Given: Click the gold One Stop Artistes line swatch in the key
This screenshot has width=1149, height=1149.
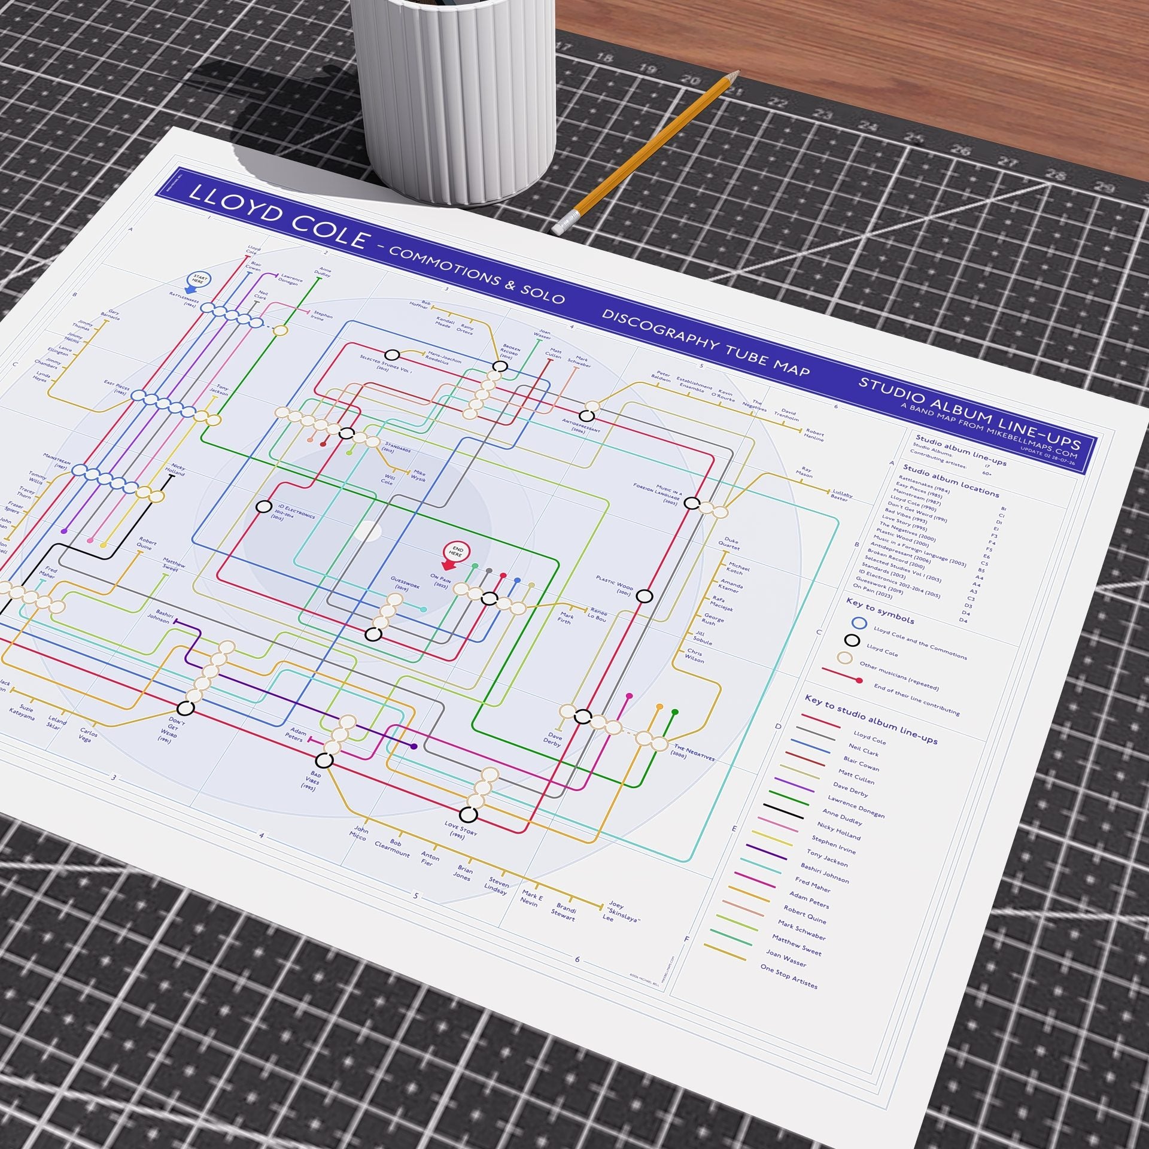Looking at the screenshot, I should coord(725,953).
